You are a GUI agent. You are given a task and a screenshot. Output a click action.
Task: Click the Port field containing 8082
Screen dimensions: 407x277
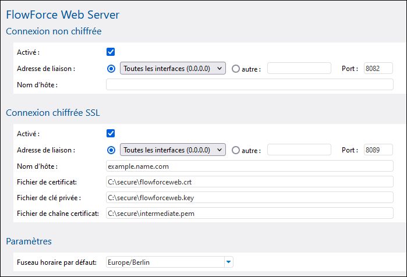tap(378, 68)
